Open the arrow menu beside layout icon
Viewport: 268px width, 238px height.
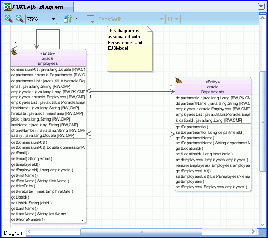coord(76,19)
